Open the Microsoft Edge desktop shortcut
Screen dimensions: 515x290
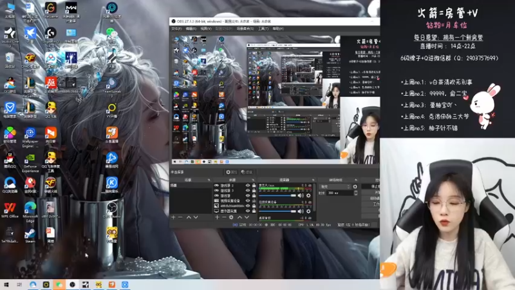click(30, 212)
